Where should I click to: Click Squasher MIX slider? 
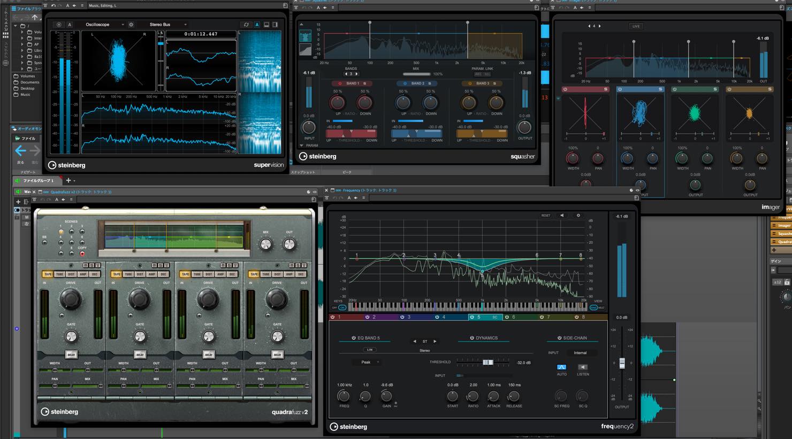(417, 74)
